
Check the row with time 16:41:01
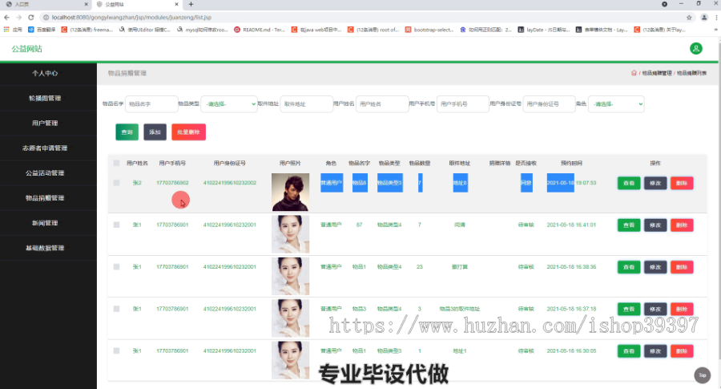116,225
